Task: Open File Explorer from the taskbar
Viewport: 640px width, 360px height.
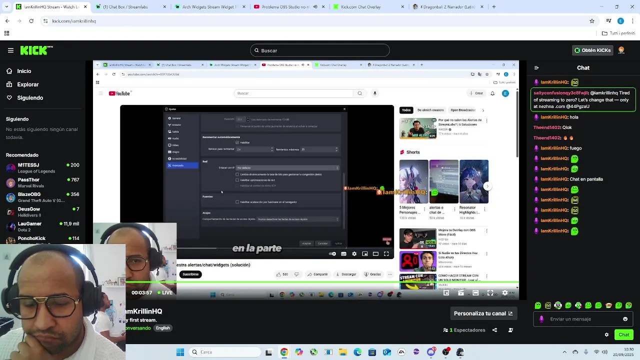Action: point(342,352)
